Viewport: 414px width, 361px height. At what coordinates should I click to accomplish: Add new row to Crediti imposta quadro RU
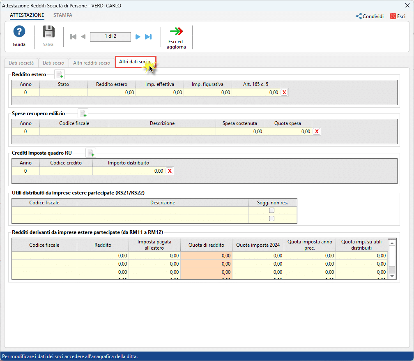coord(90,153)
